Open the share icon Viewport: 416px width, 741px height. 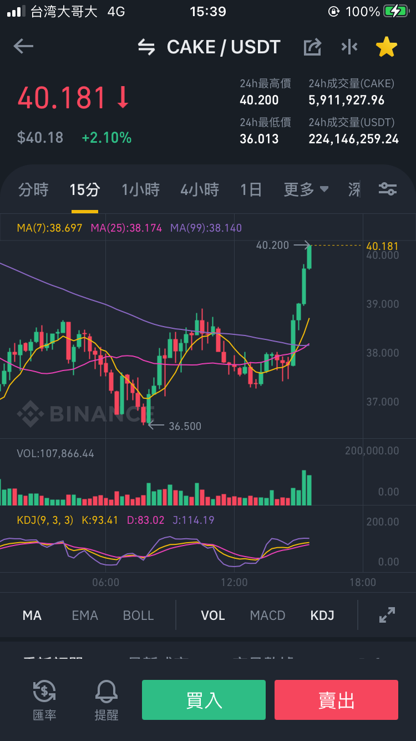(x=312, y=47)
